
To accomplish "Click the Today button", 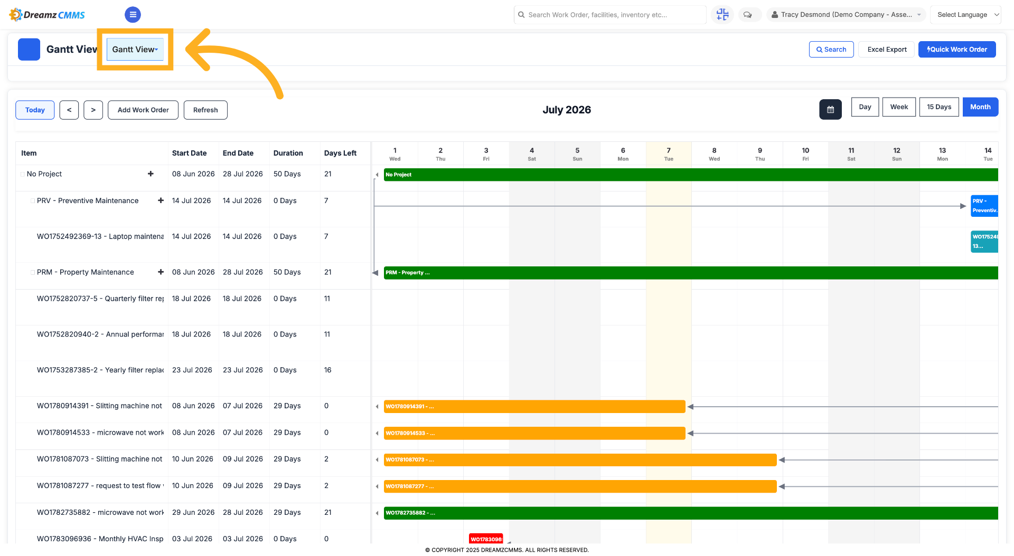I will click(x=35, y=110).
